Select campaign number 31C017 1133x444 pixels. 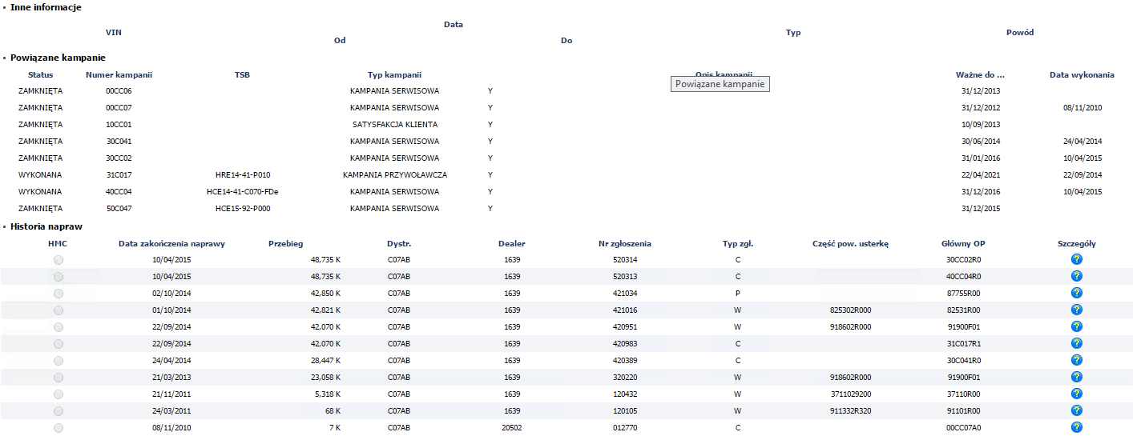pyautogui.click(x=119, y=175)
